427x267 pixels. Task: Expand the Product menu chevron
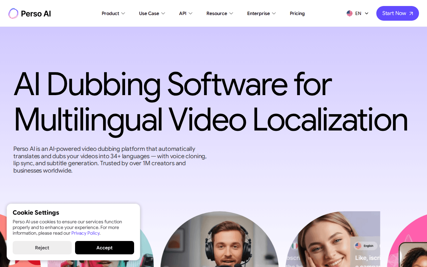click(123, 13)
